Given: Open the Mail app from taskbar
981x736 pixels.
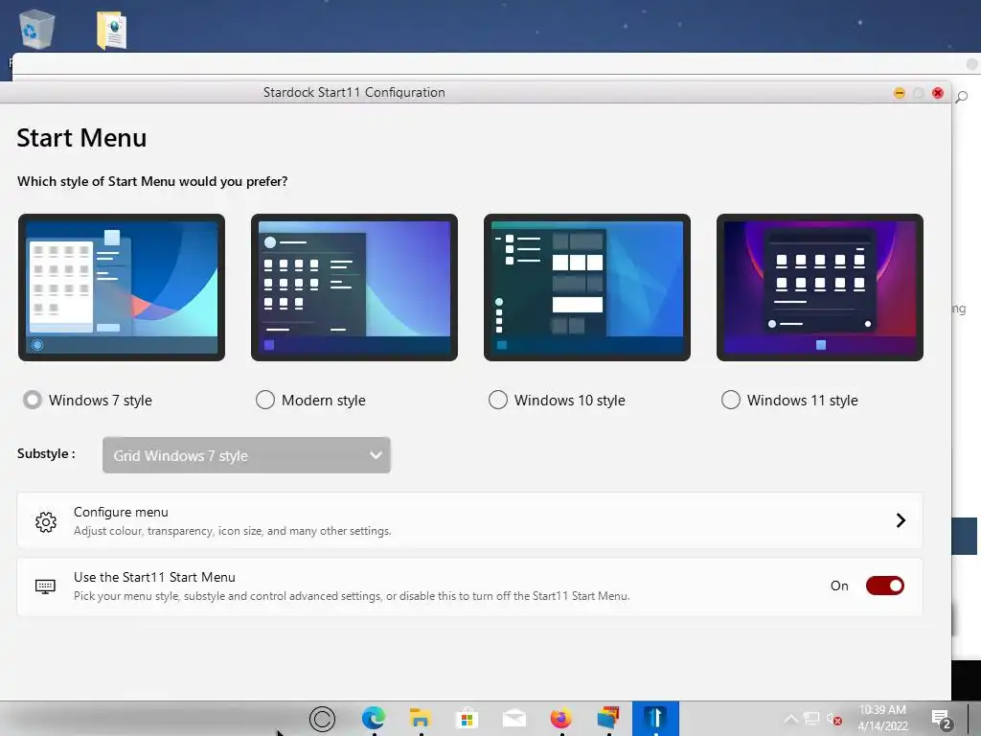Looking at the screenshot, I should pos(514,719).
